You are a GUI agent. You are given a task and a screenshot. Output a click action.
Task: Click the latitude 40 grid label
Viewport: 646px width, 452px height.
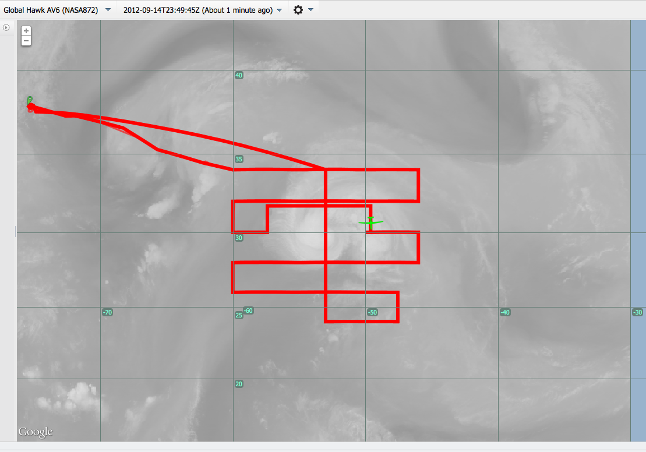pos(238,75)
